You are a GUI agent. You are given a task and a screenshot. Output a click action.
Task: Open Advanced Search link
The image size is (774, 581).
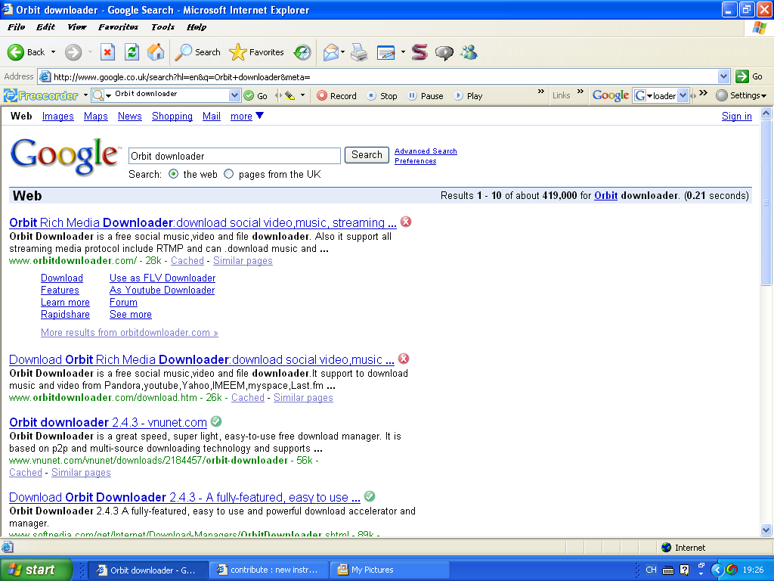pyautogui.click(x=426, y=151)
